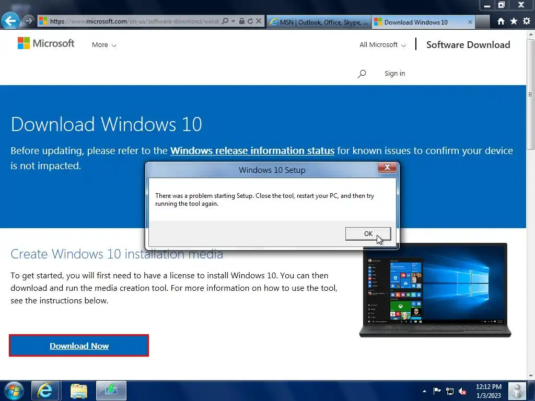The width and height of the screenshot is (535, 401).
Task: Click the site search magnifier icon
Action: [362, 74]
